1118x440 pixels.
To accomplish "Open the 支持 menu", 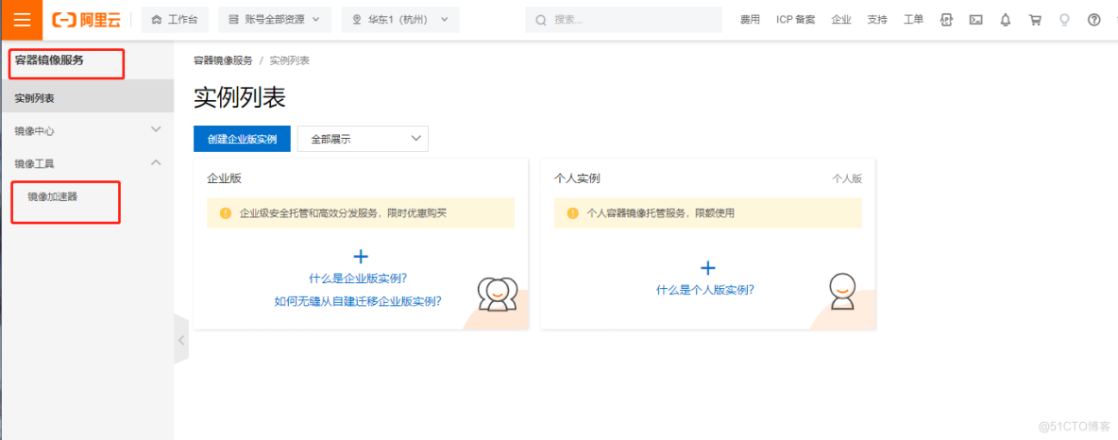I will point(878,20).
